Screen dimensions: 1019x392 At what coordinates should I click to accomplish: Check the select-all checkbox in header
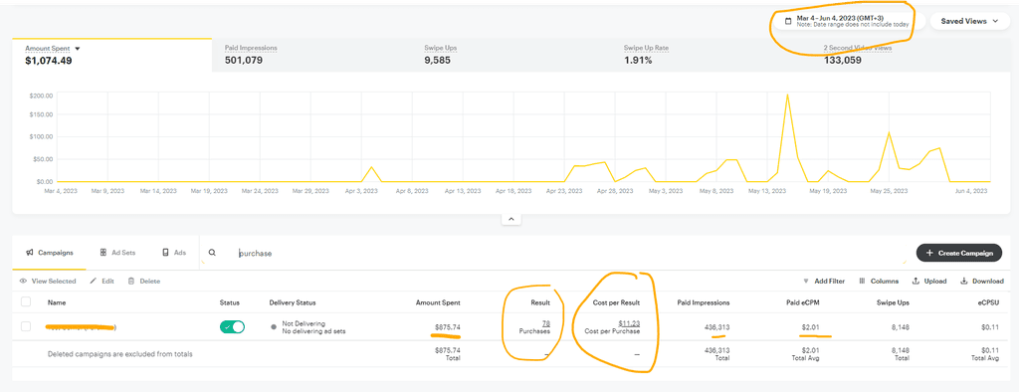(x=26, y=301)
